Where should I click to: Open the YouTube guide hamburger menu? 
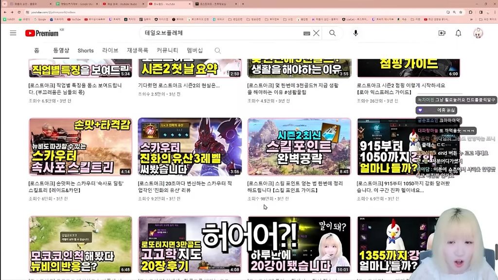click(13, 33)
